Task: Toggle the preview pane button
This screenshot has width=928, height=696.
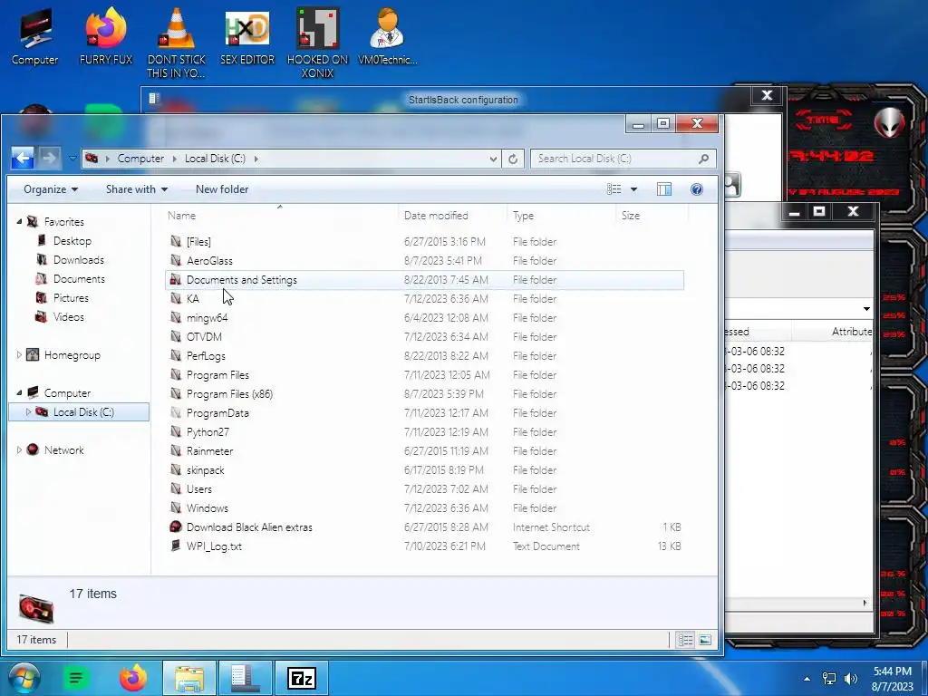Action: pos(663,189)
